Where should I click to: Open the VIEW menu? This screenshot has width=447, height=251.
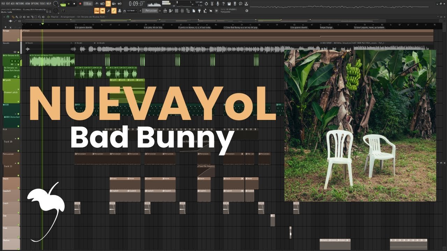(28, 3)
